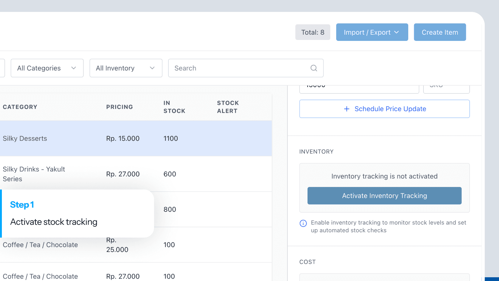
Task: Click the info icon beside tracking hint
Action: [303, 223]
